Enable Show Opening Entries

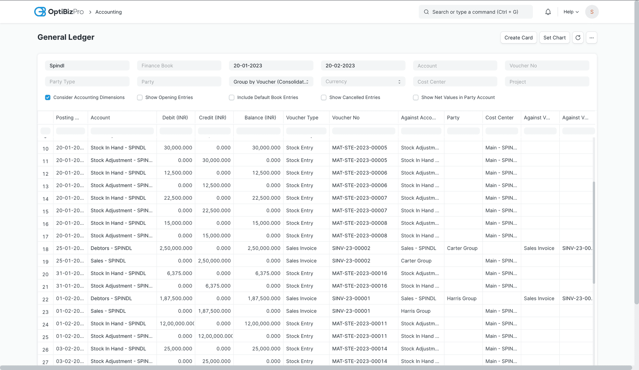(x=140, y=97)
